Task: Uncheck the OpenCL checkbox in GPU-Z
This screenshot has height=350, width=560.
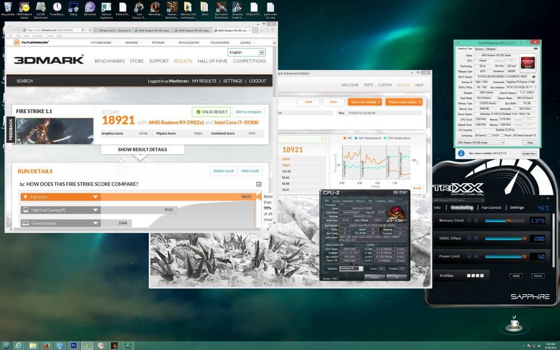Action: (477, 135)
